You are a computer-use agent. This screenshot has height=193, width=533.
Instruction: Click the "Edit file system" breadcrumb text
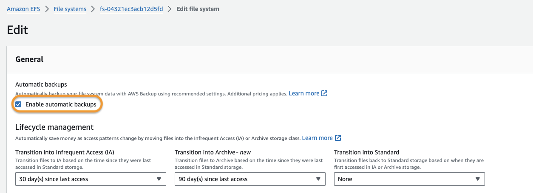click(x=198, y=9)
